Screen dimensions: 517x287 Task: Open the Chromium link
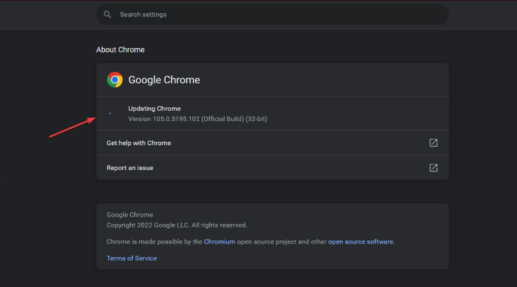pyautogui.click(x=219, y=242)
